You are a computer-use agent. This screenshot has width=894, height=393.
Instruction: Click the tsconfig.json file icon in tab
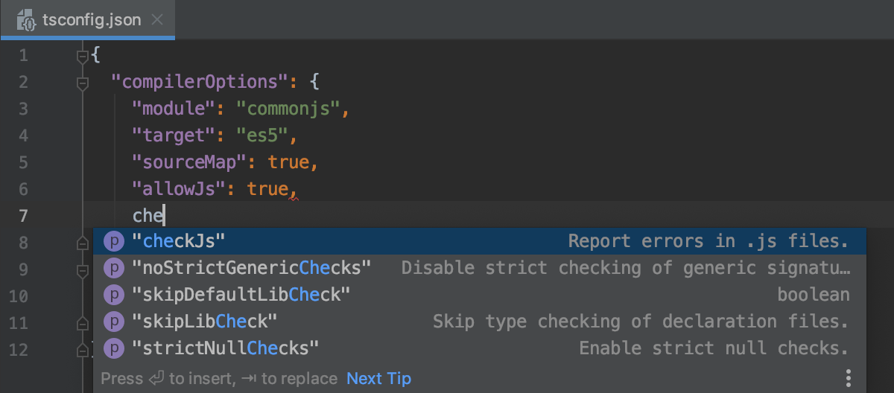[27, 20]
